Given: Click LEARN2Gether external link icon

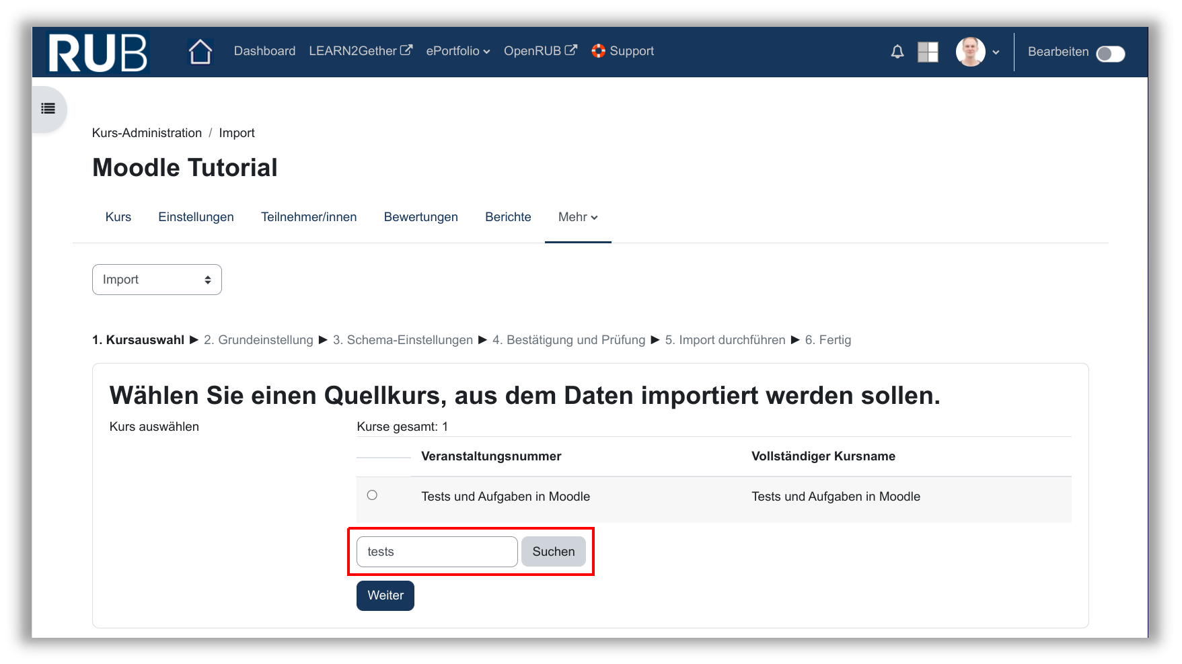Looking at the screenshot, I should tap(406, 50).
